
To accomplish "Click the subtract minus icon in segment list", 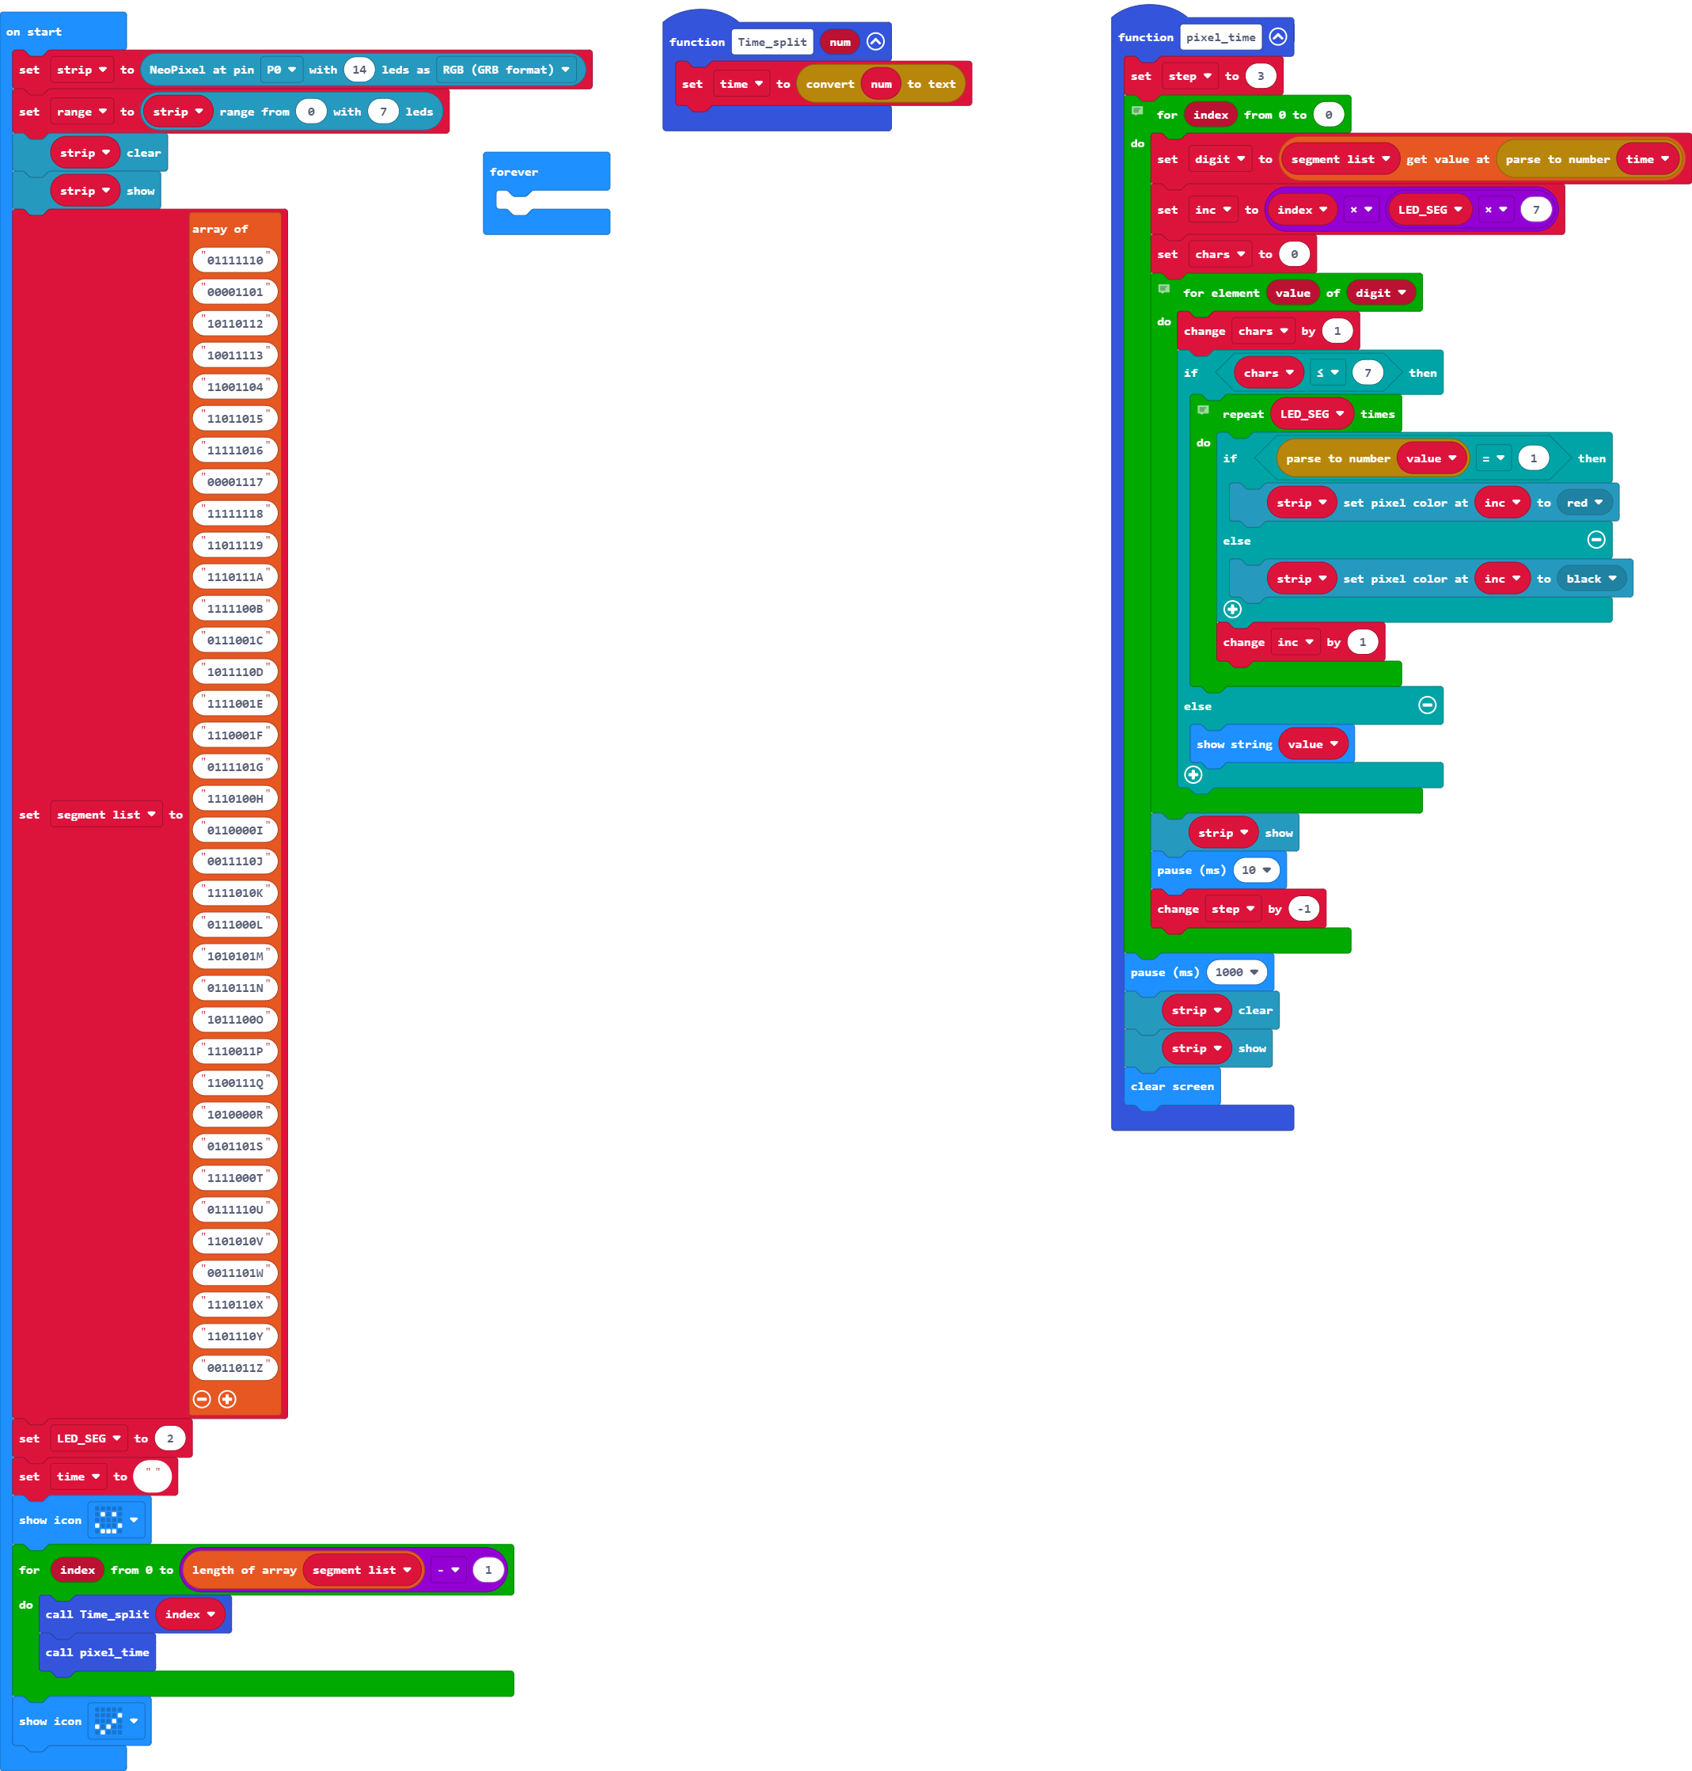I will click(201, 1398).
